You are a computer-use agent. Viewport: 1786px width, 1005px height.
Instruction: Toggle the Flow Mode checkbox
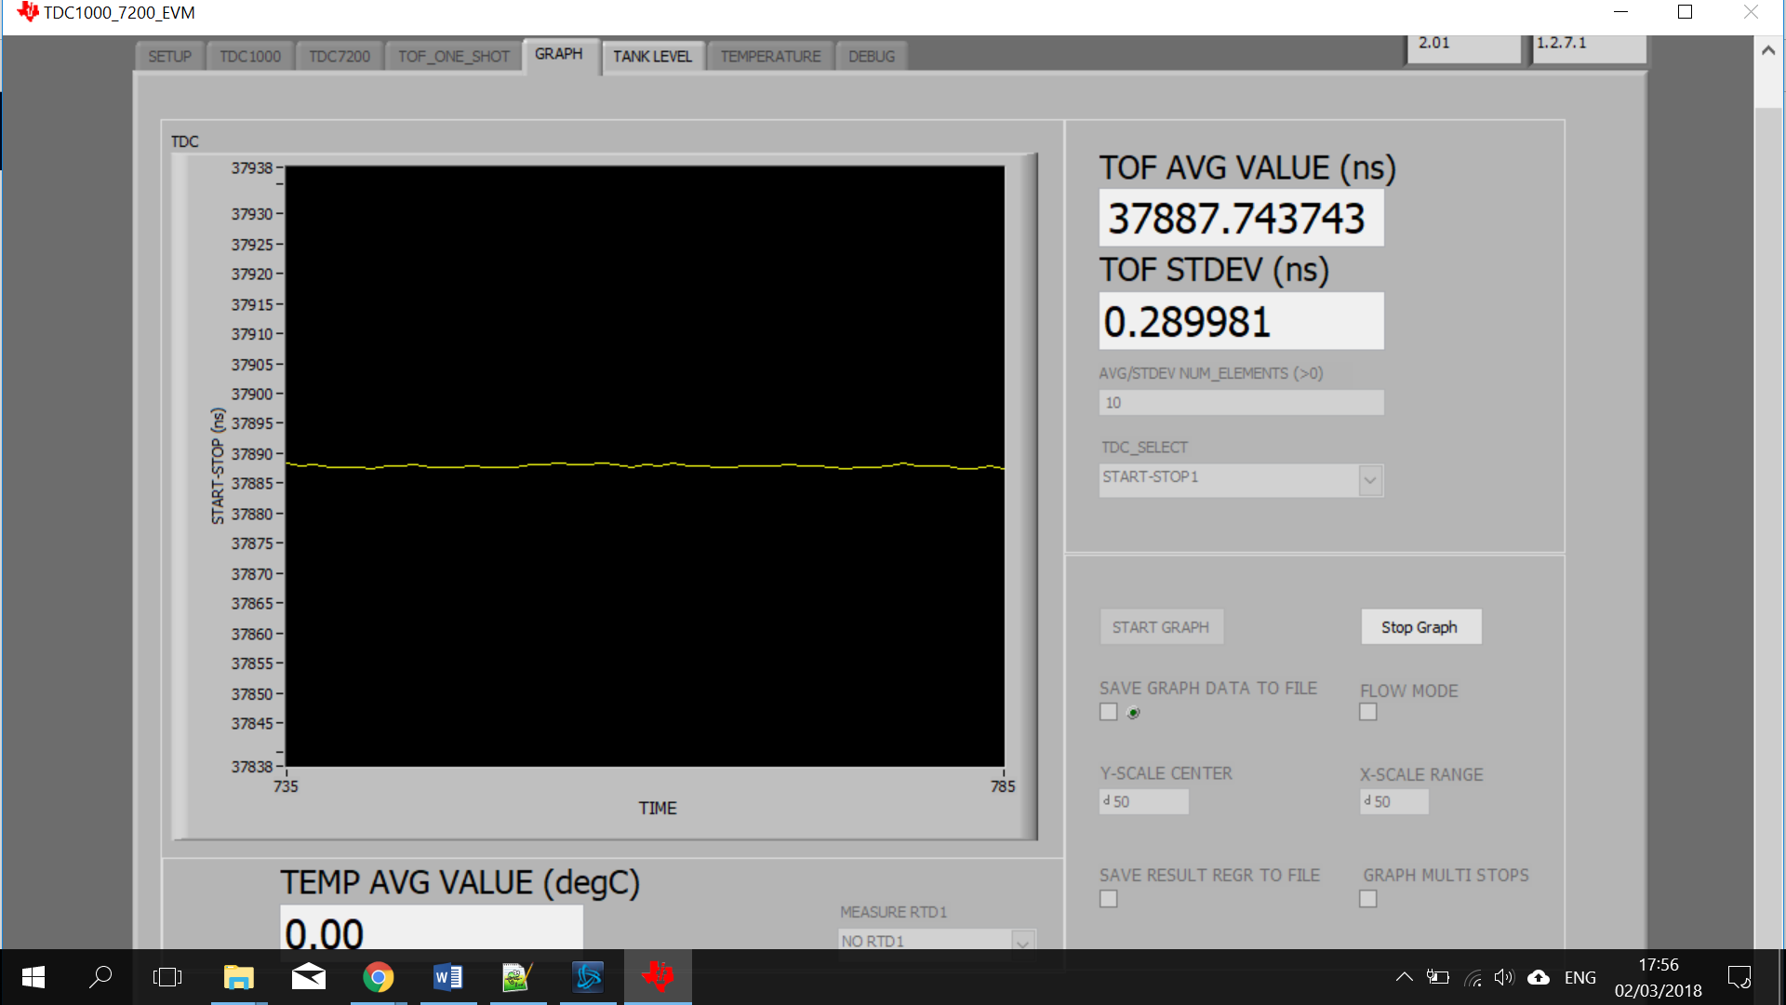click(x=1367, y=712)
